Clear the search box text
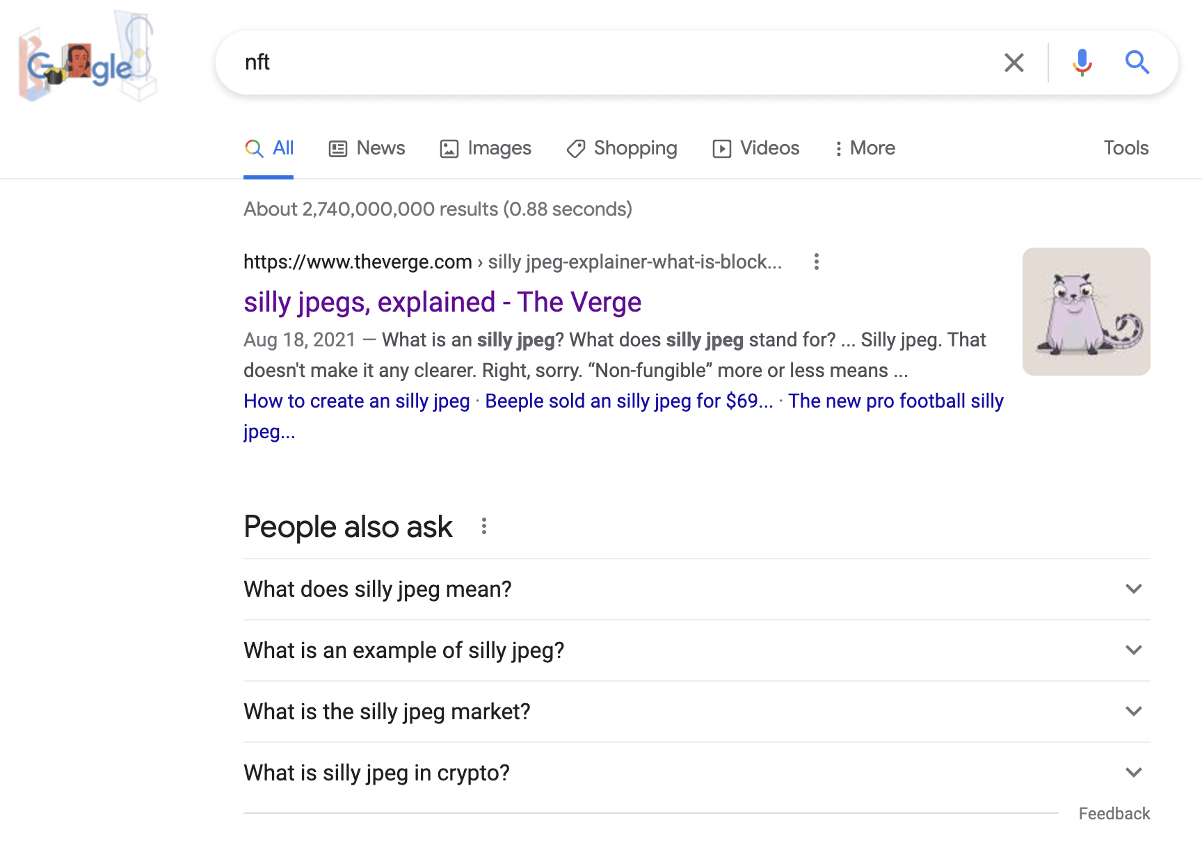Image resolution: width=1202 pixels, height=850 pixels. point(1013,63)
